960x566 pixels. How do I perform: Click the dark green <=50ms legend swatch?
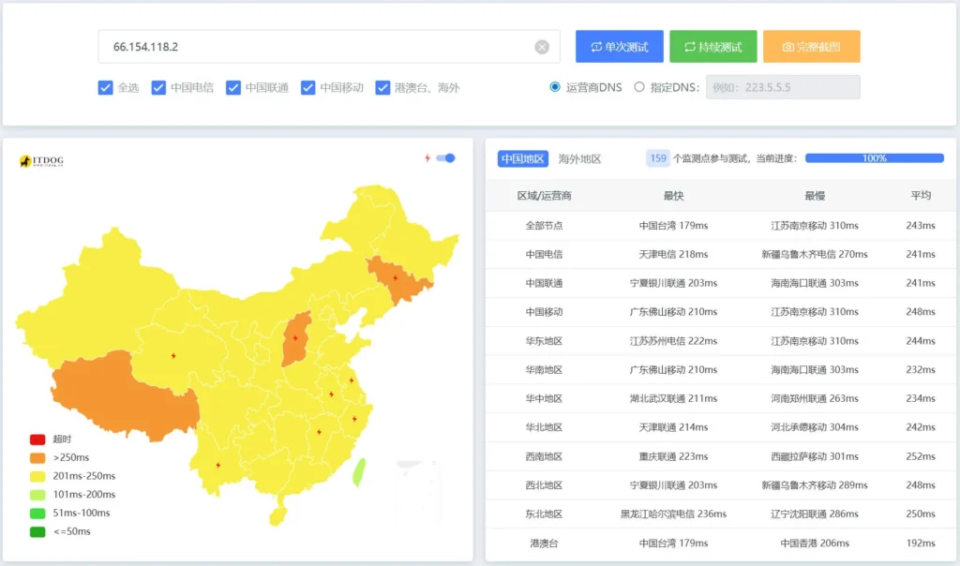37,531
